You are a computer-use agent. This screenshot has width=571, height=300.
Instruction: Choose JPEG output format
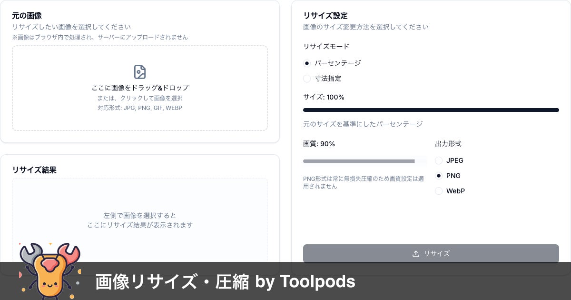click(439, 160)
